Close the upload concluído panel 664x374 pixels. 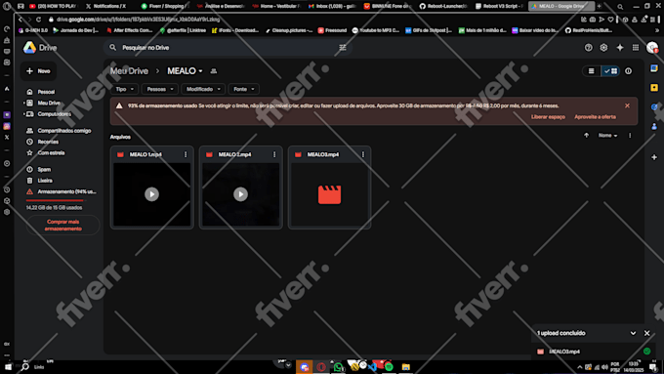point(646,333)
